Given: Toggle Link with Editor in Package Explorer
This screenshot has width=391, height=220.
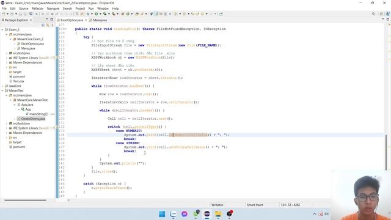Looking at the screenshot, I should point(48,25).
